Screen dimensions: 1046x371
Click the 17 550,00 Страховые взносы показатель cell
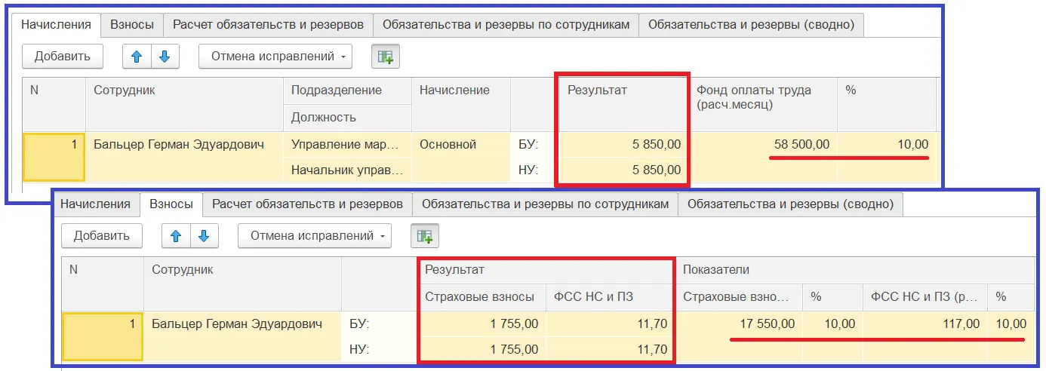tap(740, 324)
